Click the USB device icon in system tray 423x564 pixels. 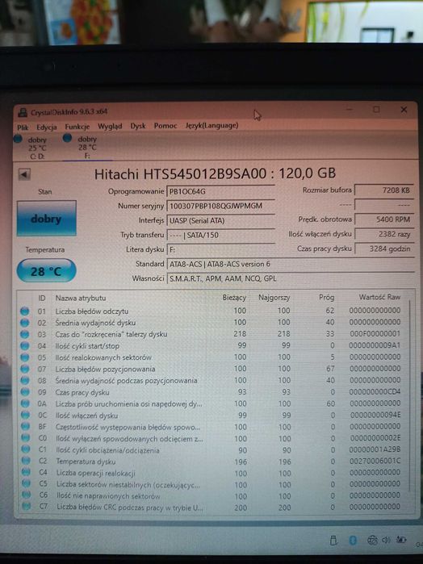[x=333, y=540]
